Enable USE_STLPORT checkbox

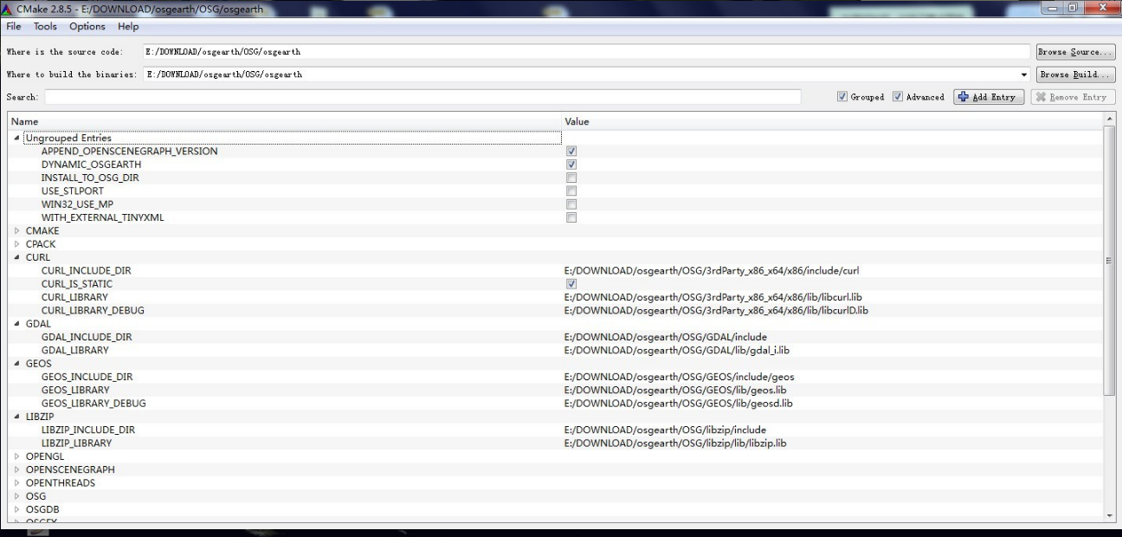pyautogui.click(x=571, y=191)
